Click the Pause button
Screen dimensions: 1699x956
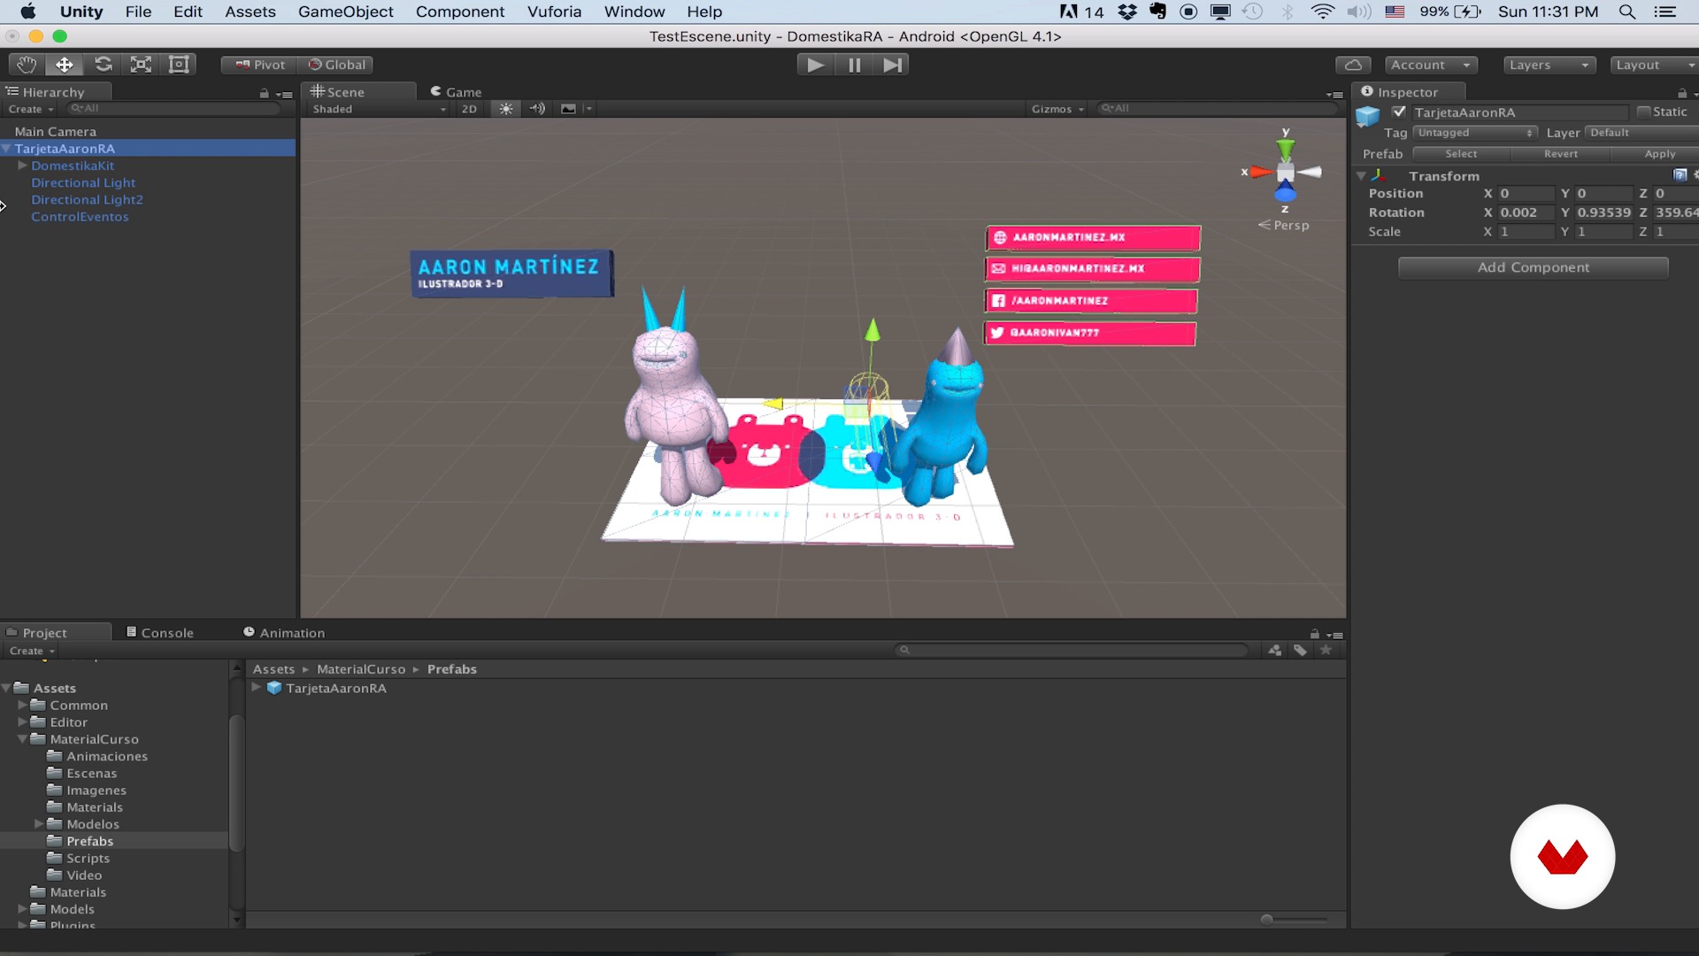click(854, 65)
